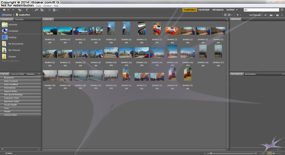Image resolution: width=285 pixels, height=155 pixels.
Task: Switch to the Output workspace
Action: coord(230,10)
